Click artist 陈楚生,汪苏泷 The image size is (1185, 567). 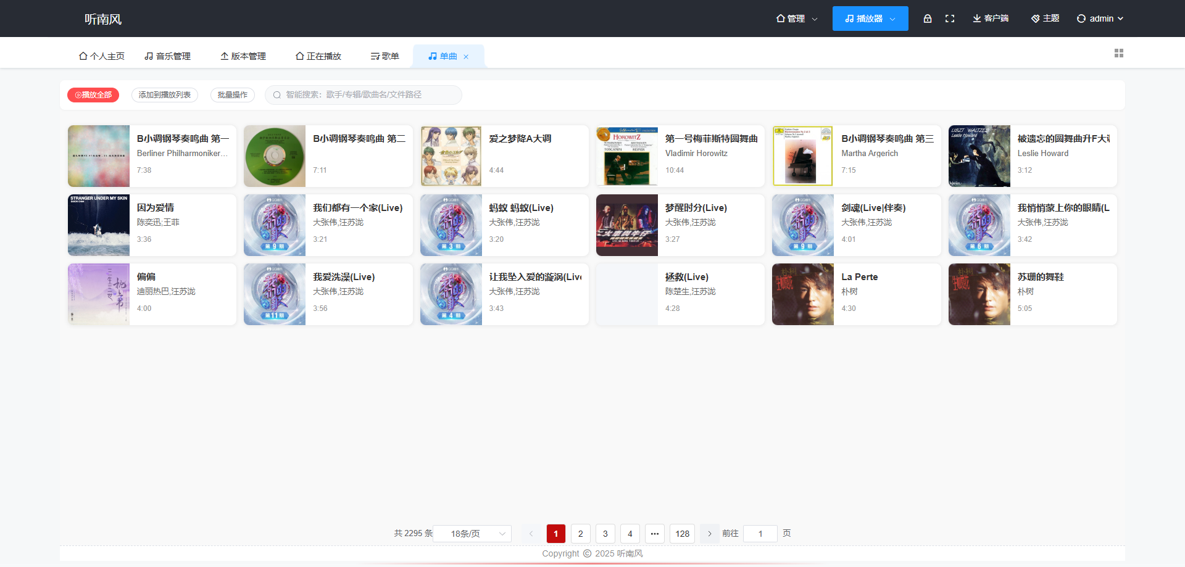point(691,292)
